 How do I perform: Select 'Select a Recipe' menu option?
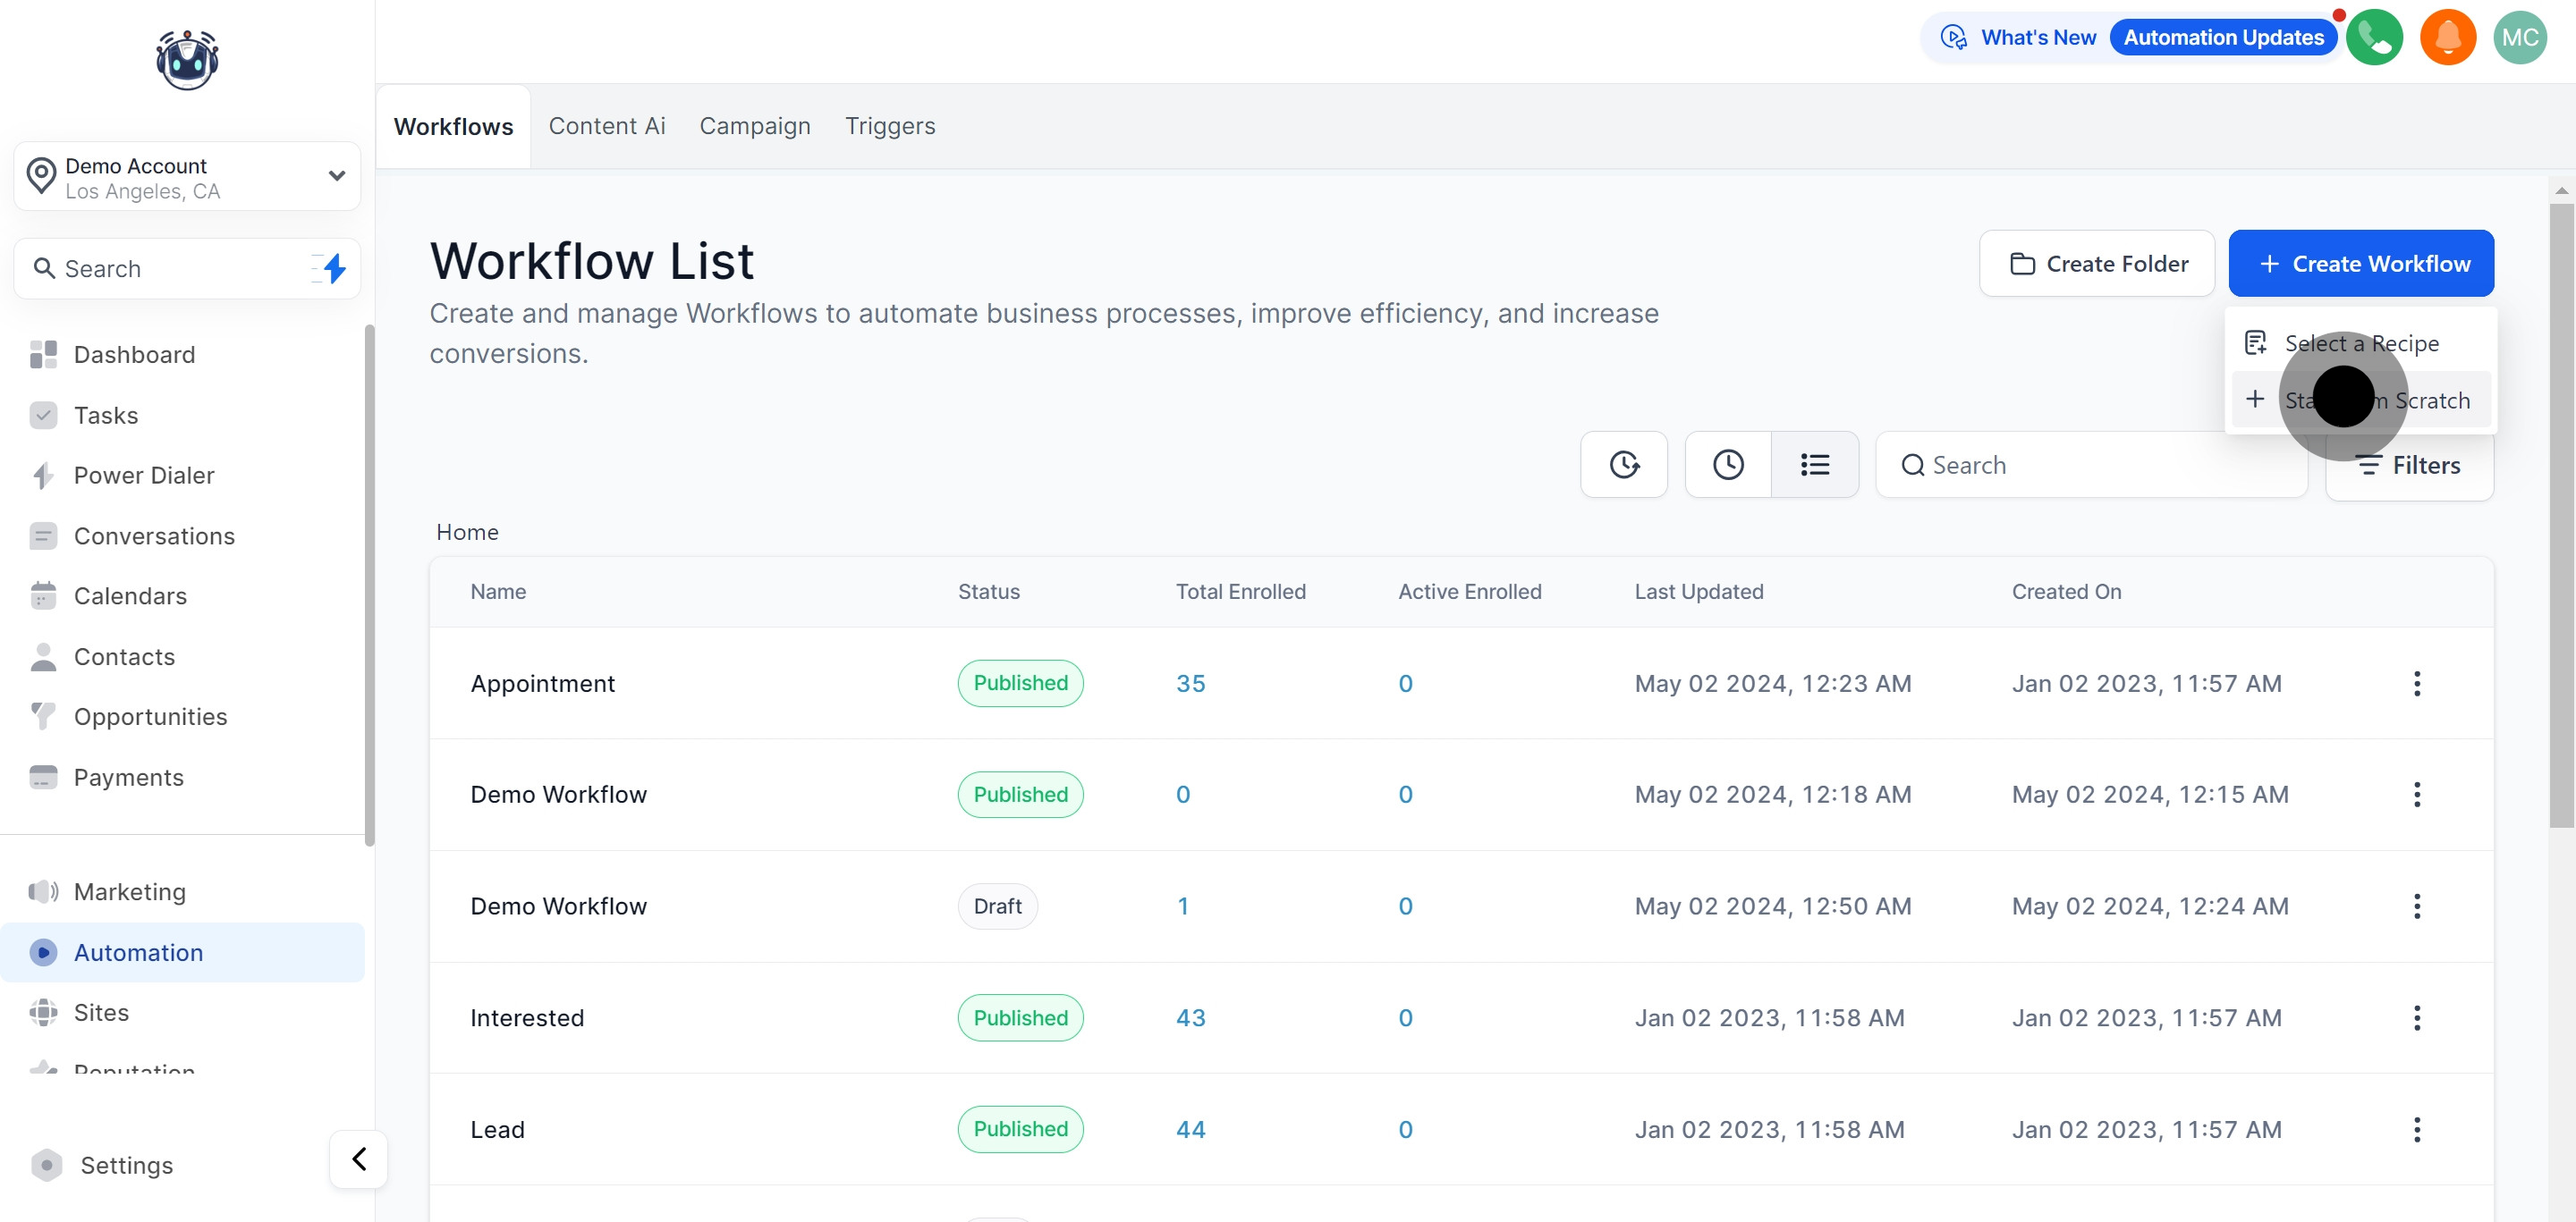click(2360, 344)
